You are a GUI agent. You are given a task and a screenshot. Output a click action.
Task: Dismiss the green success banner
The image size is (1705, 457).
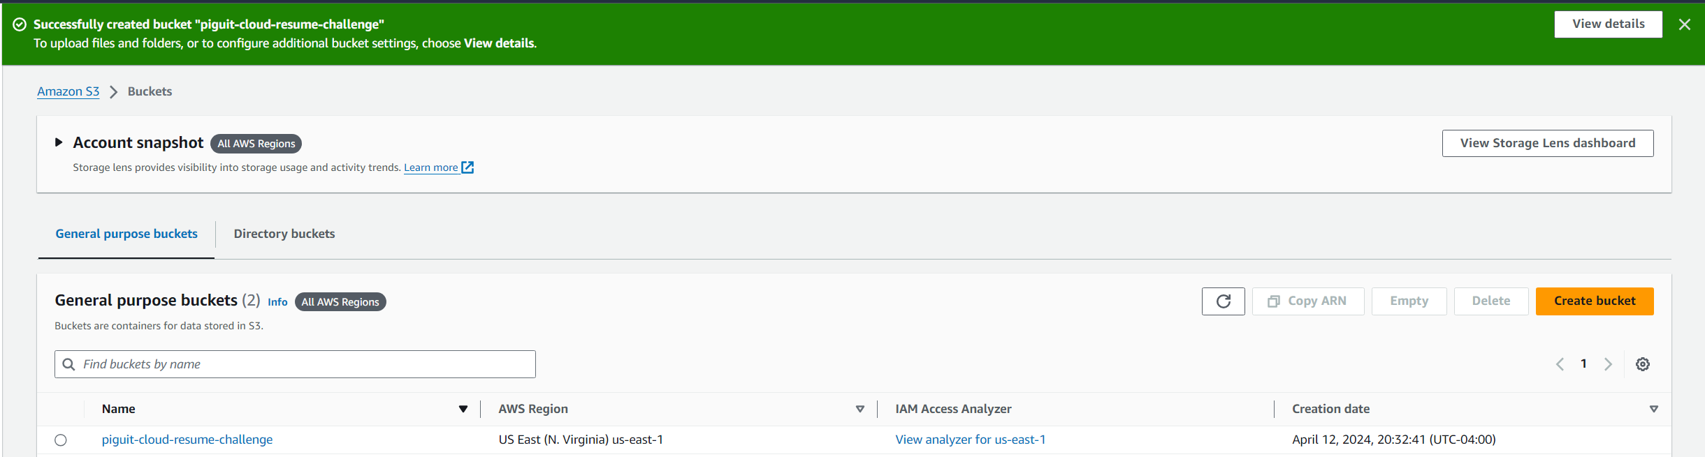tap(1685, 24)
